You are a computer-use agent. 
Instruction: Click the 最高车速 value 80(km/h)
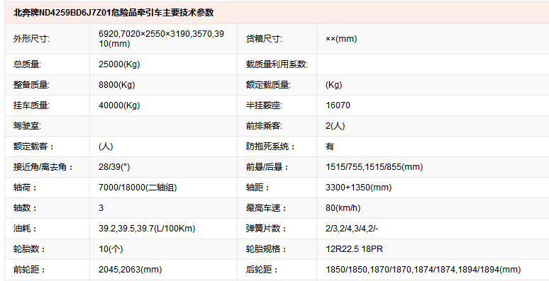coord(343,209)
